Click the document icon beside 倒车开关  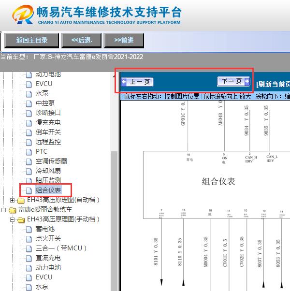(x=29, y=132)
